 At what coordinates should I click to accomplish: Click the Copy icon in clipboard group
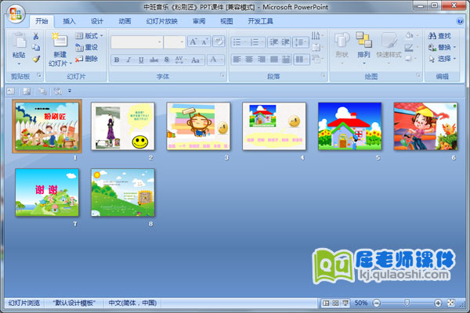tap(36, 47)
